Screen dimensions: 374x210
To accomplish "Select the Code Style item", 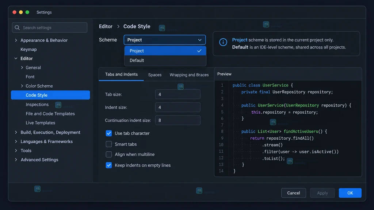I will 50,95.
